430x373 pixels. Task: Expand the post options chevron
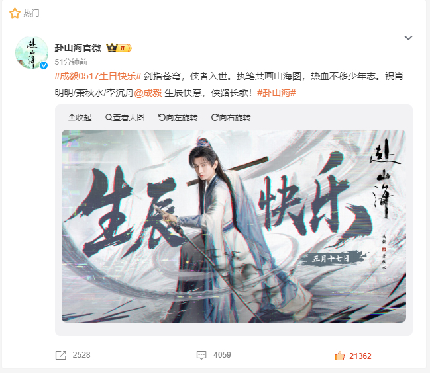click(x=408, y=38)
